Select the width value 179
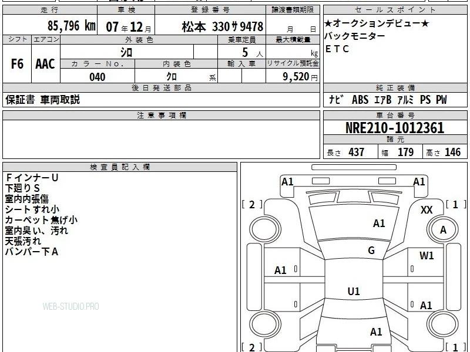This screenshot has height=352, width=470. click(405, 152)
